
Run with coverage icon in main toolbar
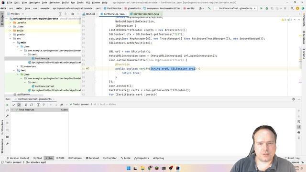point(272,9)
